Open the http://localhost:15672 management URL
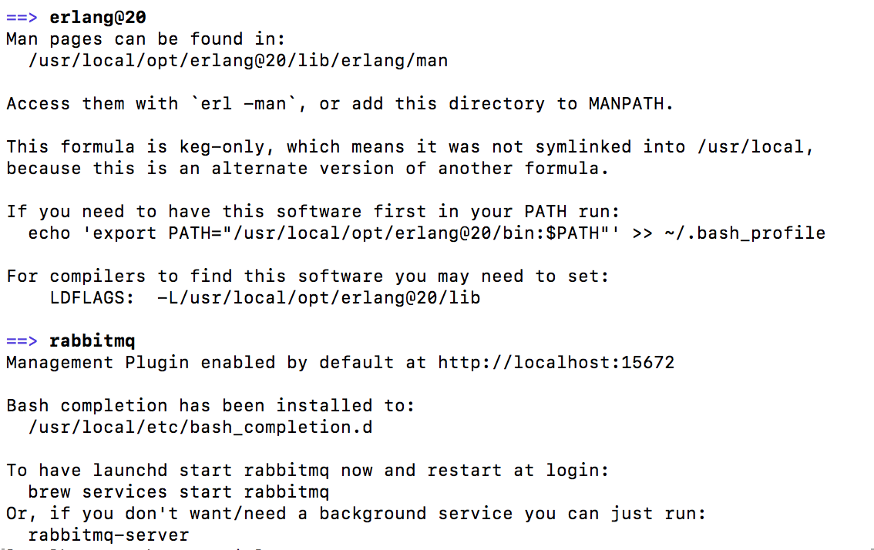 click(x=556, y=362)
